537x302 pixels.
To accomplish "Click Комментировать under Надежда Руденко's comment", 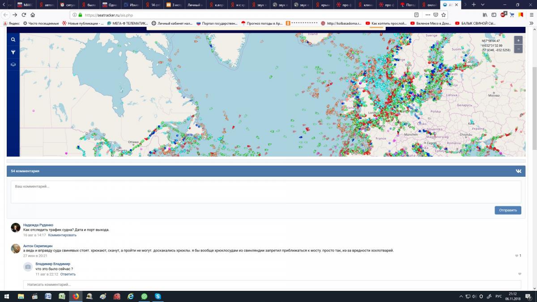I will pos(62,235).
